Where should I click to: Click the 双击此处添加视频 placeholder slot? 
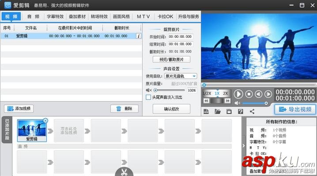(x=69, y=131)
